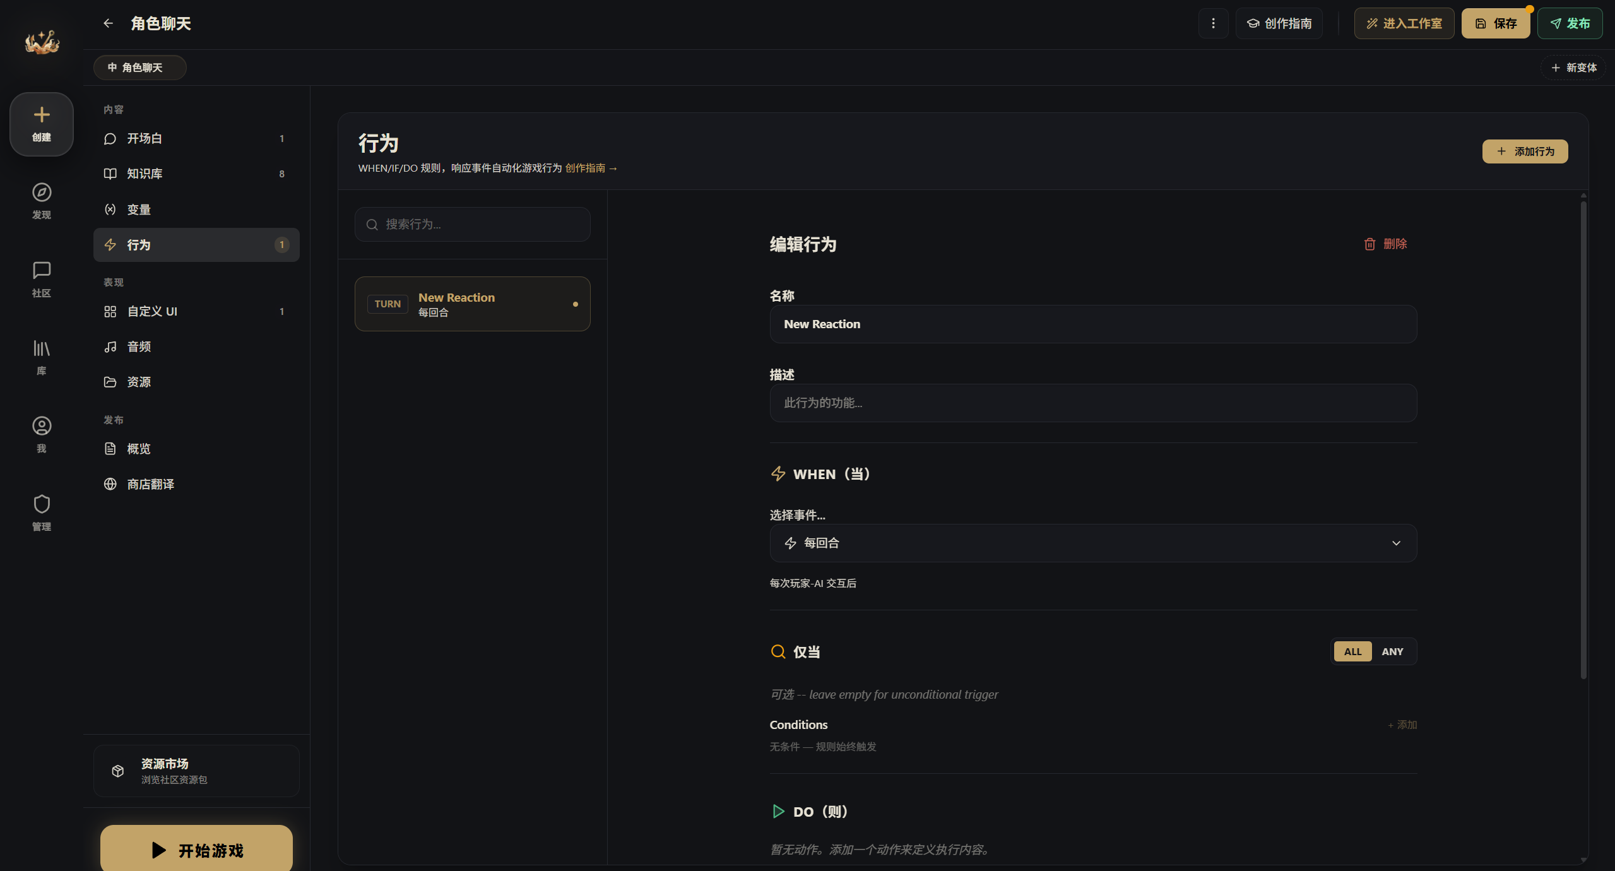Open the 库 library icon
Viewport: 1615px width, 871px height.
(x=42, y=348)
